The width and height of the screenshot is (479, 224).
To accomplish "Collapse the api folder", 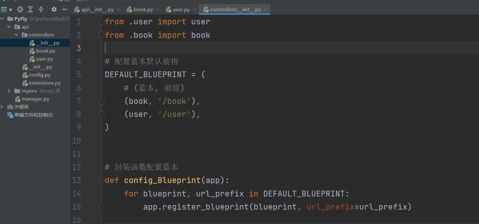I will pyautogui.click(x=9, y=27).
